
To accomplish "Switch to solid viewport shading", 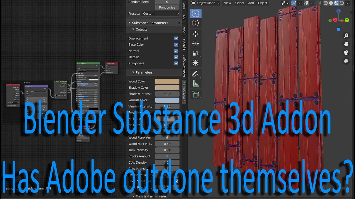I will (331, 3).
